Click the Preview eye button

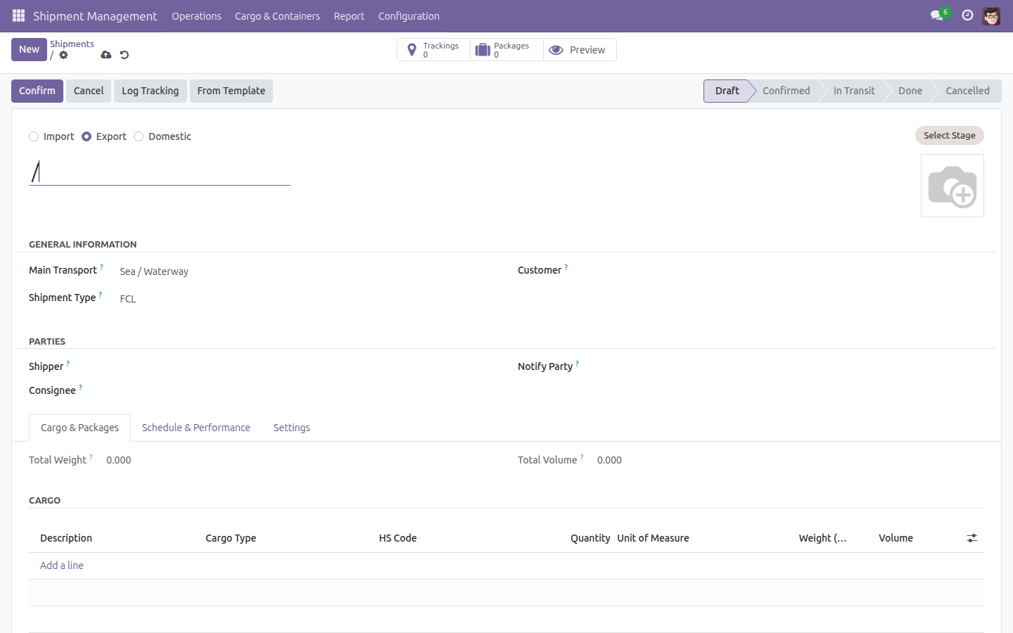pos(580,50)
